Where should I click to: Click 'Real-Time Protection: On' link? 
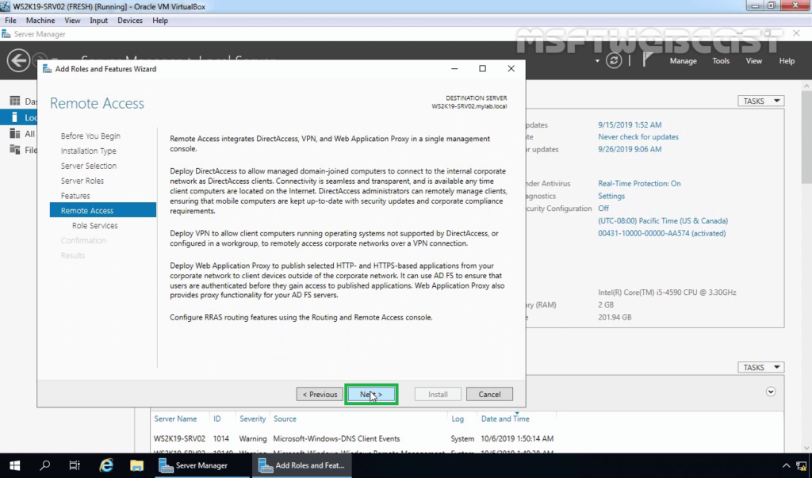click(x=639, y=184)
